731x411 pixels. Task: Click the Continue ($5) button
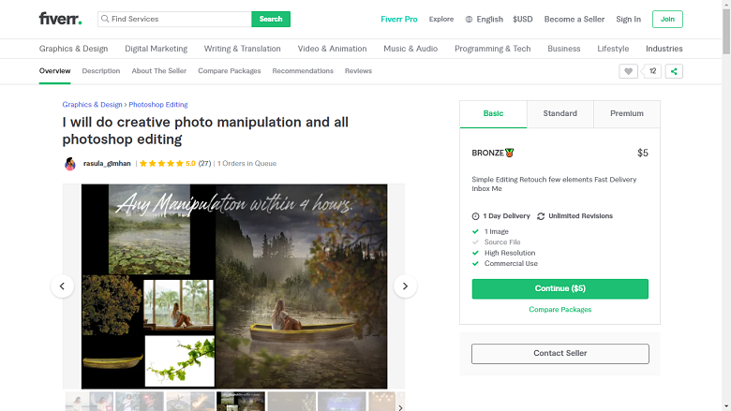click(559, 288)
